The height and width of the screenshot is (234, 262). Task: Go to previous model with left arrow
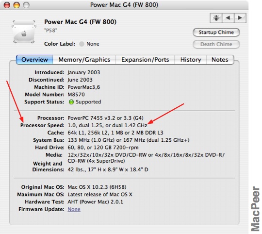[x=228, y=18]
